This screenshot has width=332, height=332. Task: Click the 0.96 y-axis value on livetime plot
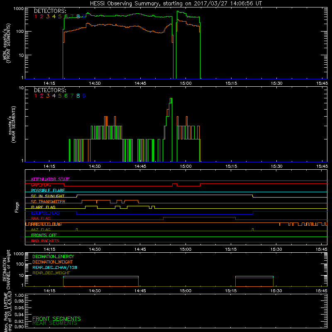(19, 308)
